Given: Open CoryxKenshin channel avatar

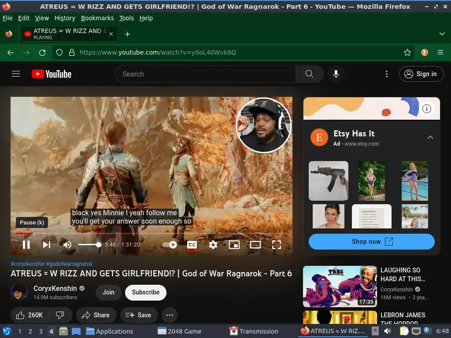Looking at the screenshot, I should (18, 292).
